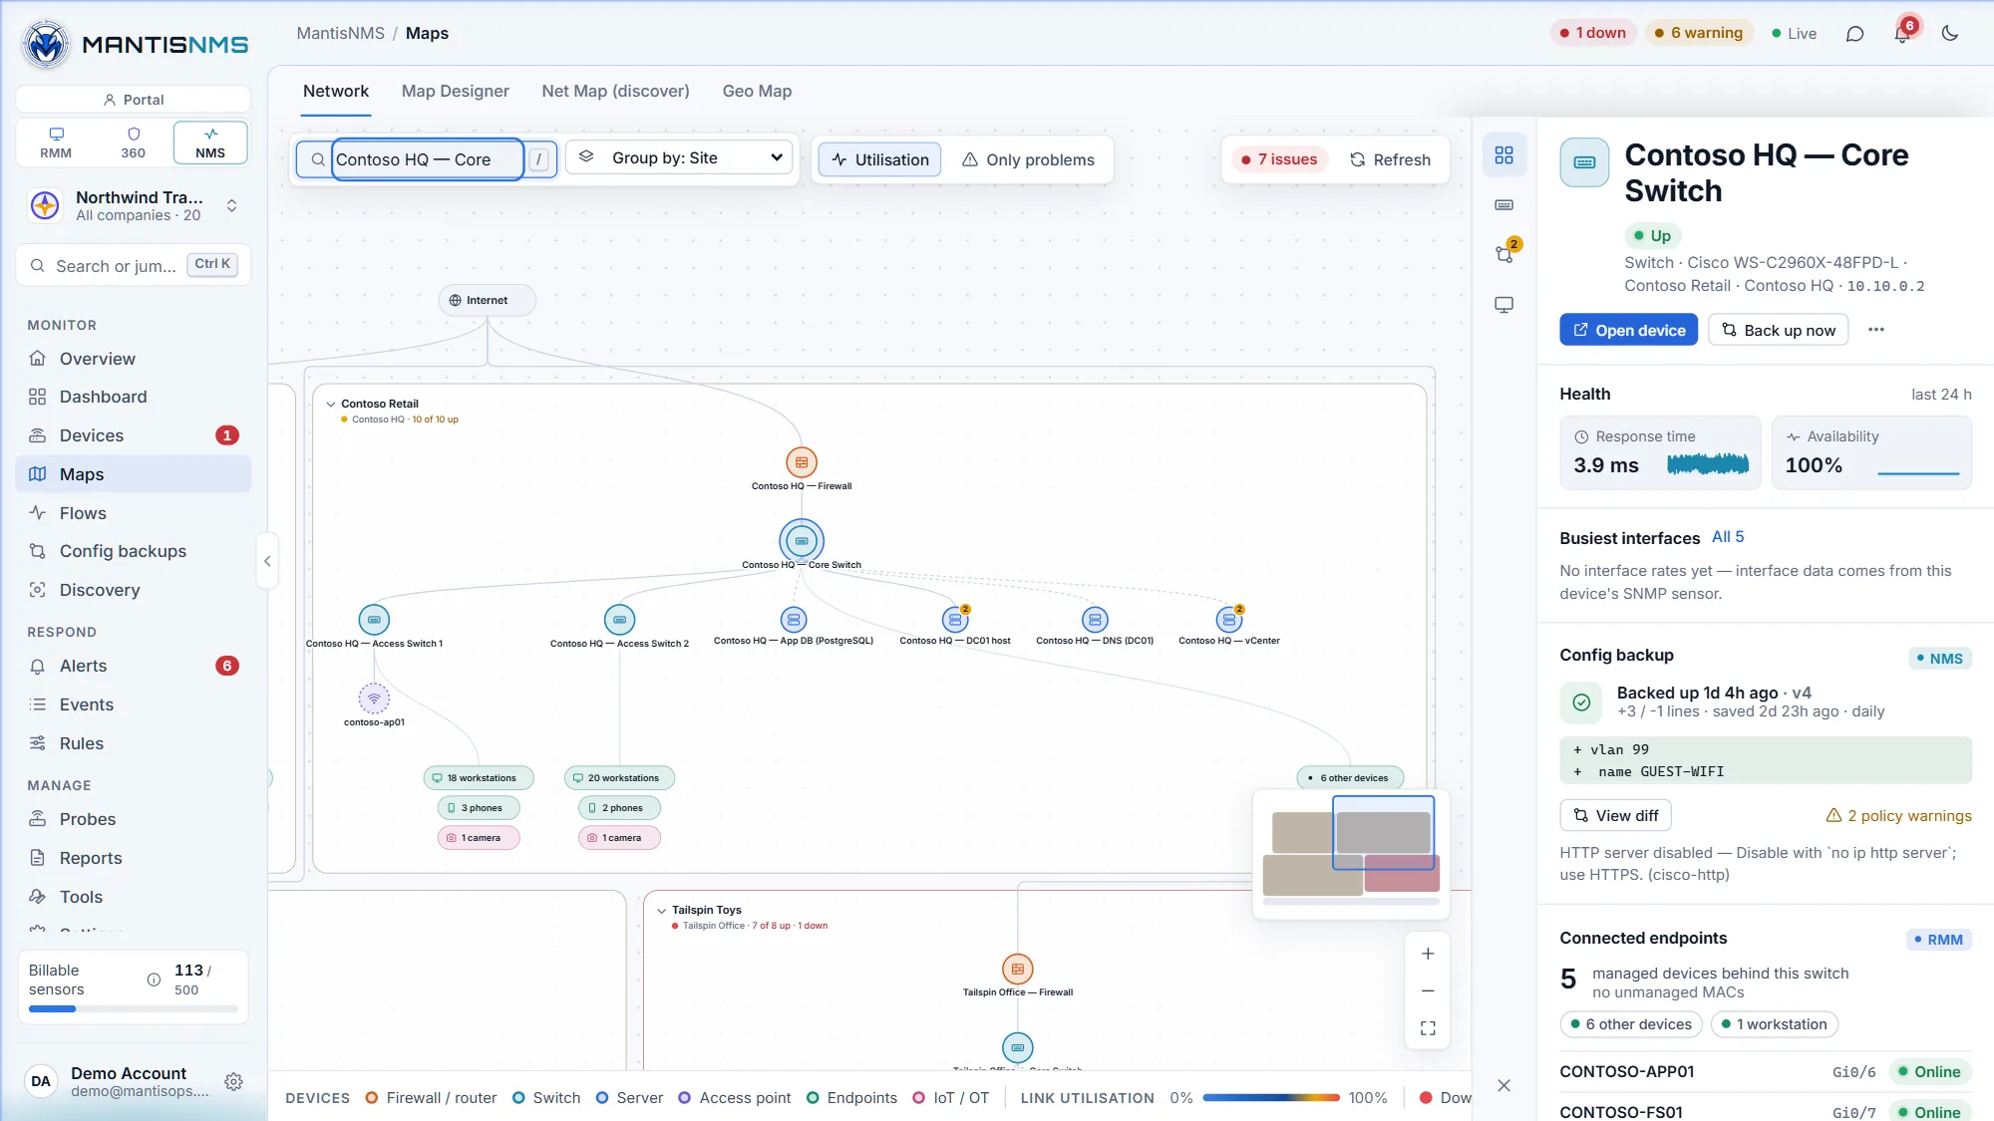Click View diff button
This screenshot has height=1121, width=1994.
pos(1615,815)
